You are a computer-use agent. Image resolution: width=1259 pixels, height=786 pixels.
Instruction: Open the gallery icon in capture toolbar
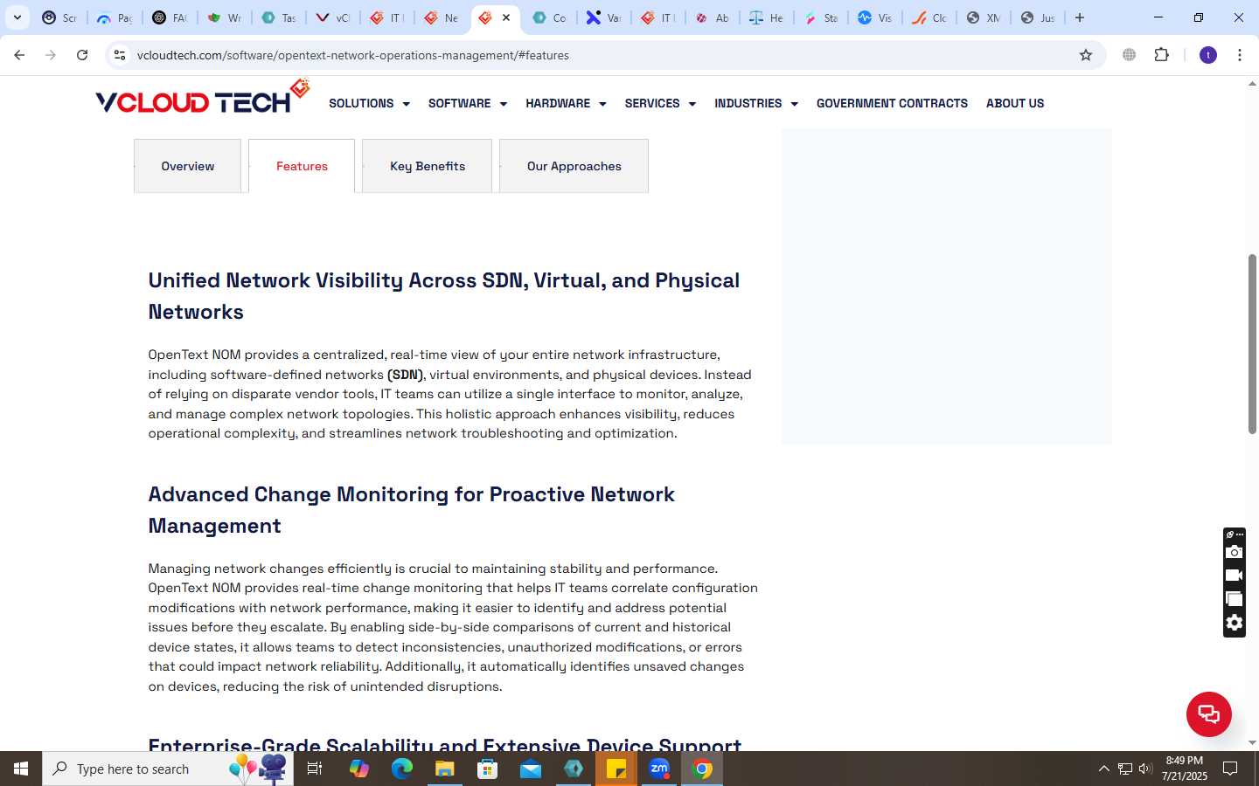point(1234,599)
